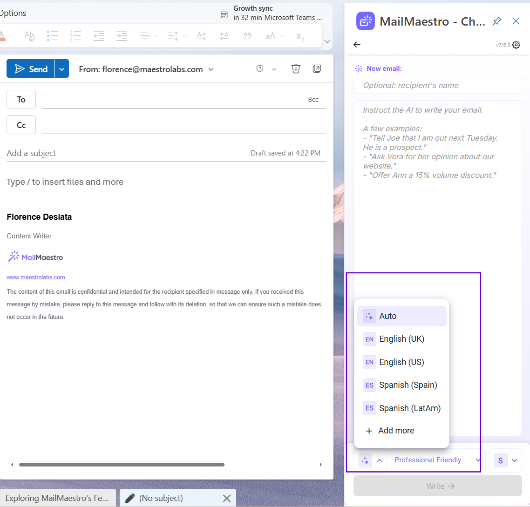Image resolution: width=530 pixels, height=507 pixels.
Task: Open the S length dropdown
Action: pyautogui.click(x=505, y=460)
